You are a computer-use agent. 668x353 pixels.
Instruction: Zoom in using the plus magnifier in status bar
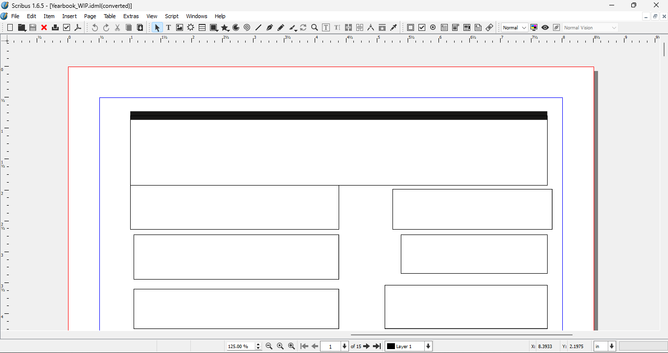click(292, 346)
